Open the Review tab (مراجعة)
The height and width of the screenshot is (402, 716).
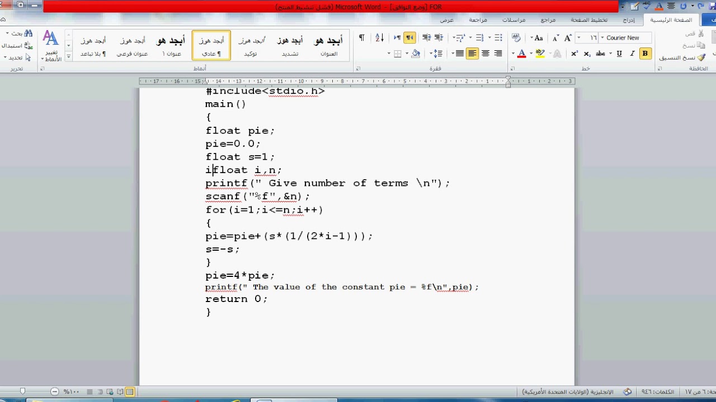[x=478, y=20]
